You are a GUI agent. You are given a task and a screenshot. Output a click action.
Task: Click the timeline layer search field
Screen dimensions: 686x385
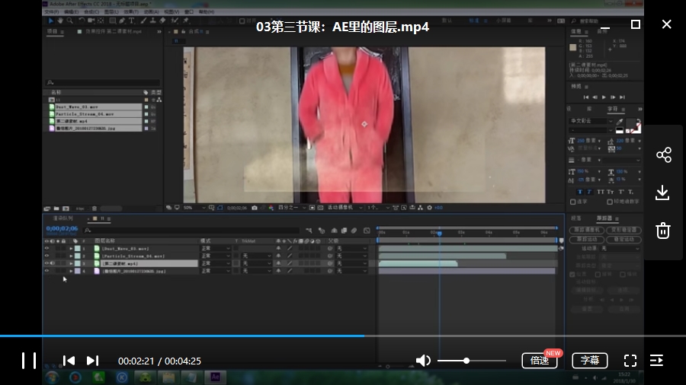(x=193, y=230)
